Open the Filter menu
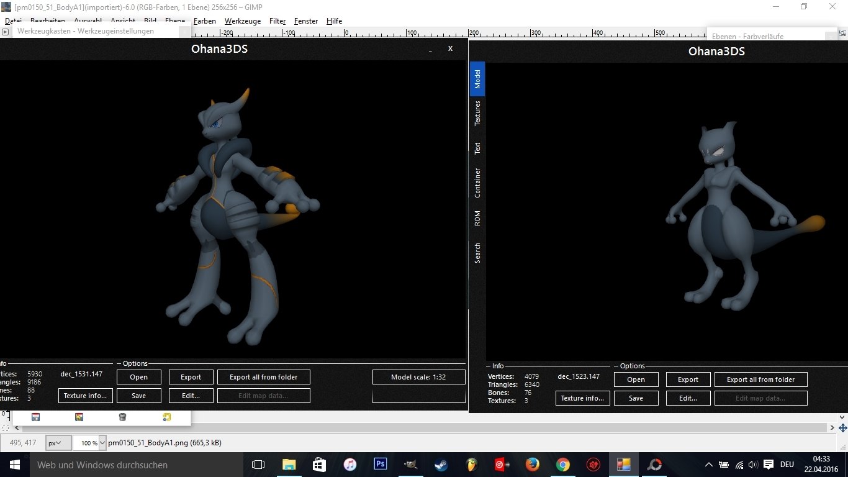Viewport: 848px width, 477px height. coord(277,21)
